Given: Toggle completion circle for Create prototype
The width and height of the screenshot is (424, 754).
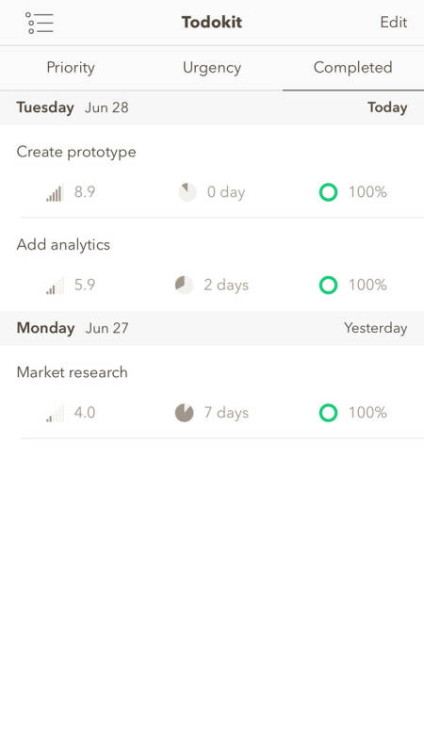Looking at the screenshot, I should pos(328,192).
